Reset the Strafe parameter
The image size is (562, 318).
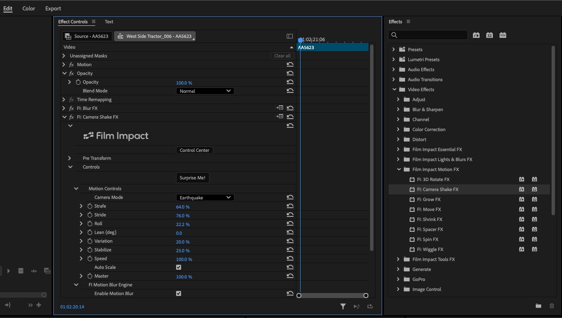(290, 206)
